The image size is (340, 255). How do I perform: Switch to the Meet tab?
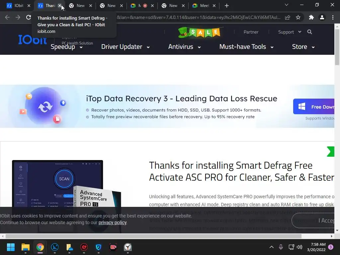tap(201, 6)
